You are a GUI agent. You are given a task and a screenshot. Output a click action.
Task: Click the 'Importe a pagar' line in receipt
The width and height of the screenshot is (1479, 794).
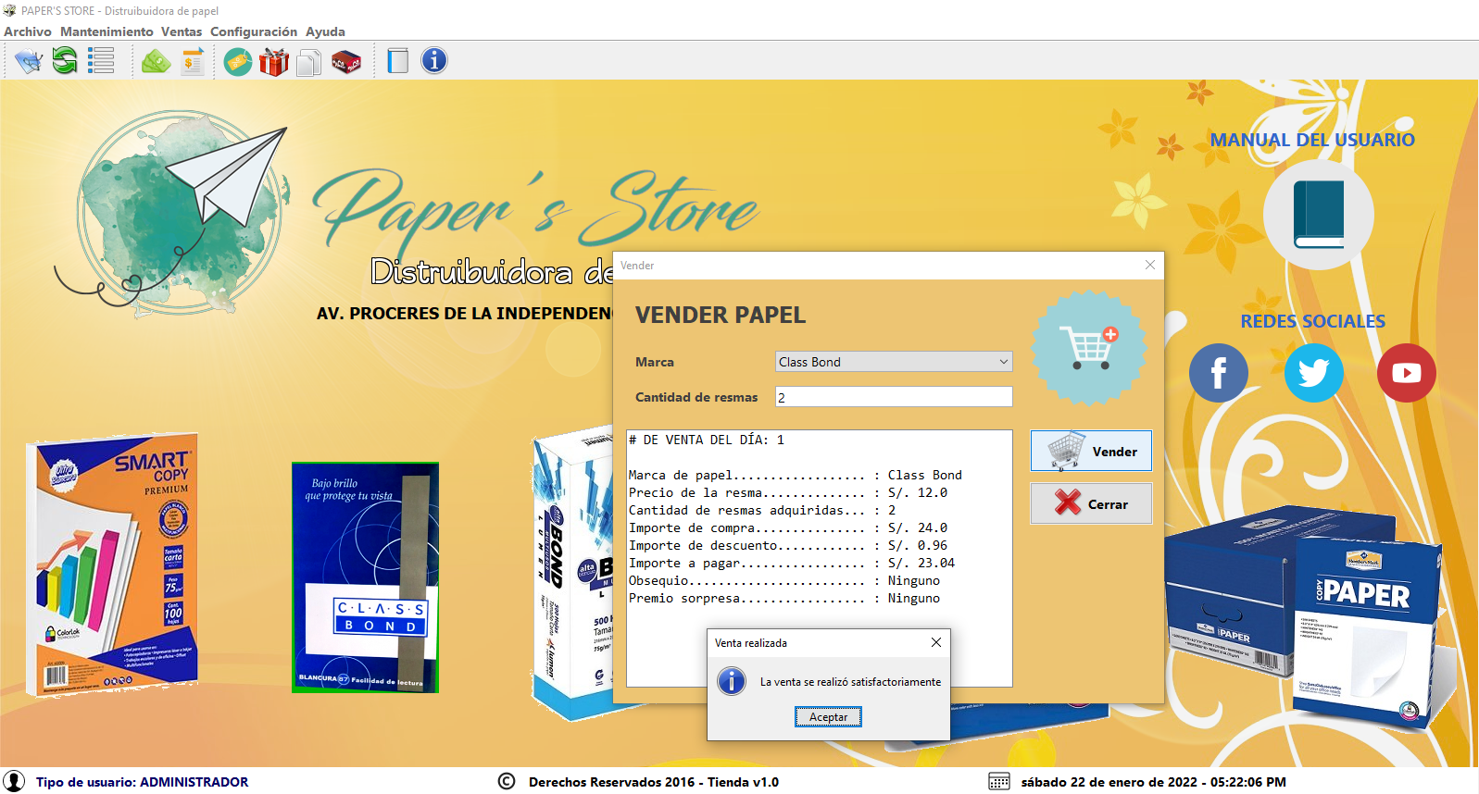tap(792, 563)
